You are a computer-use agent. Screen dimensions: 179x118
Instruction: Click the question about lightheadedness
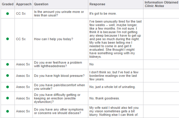[58, 64]
